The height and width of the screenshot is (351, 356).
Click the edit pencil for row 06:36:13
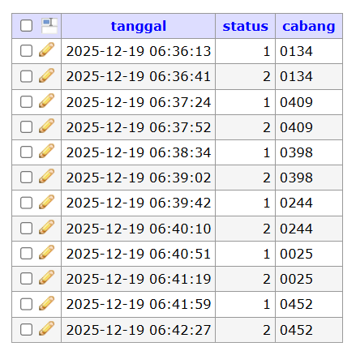coord(46,49)
